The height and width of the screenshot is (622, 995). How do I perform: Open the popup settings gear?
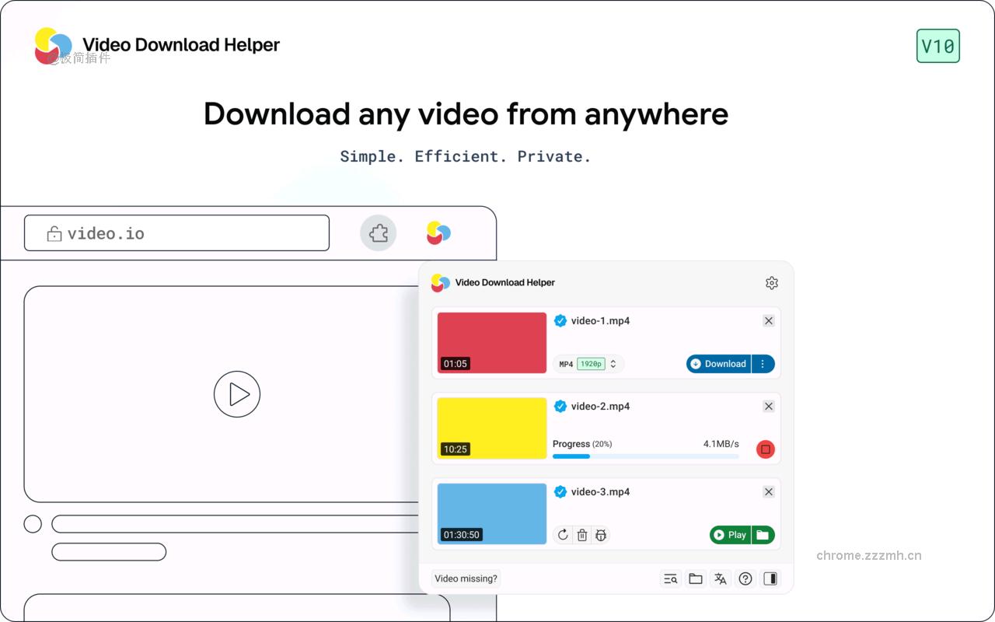pos(771,283)
